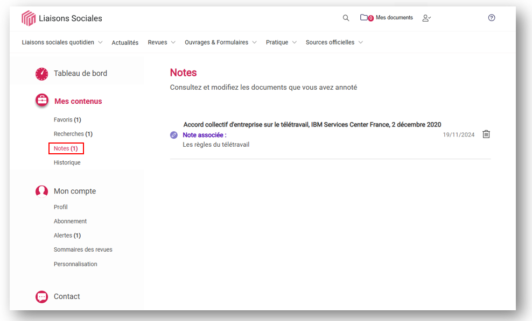Click the red Notes page heading
532x321 pixels.
coord(183,73)
